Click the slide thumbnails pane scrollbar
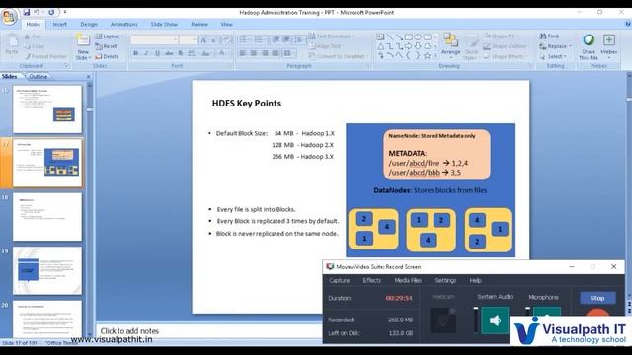632x355 pixels. 90,209
